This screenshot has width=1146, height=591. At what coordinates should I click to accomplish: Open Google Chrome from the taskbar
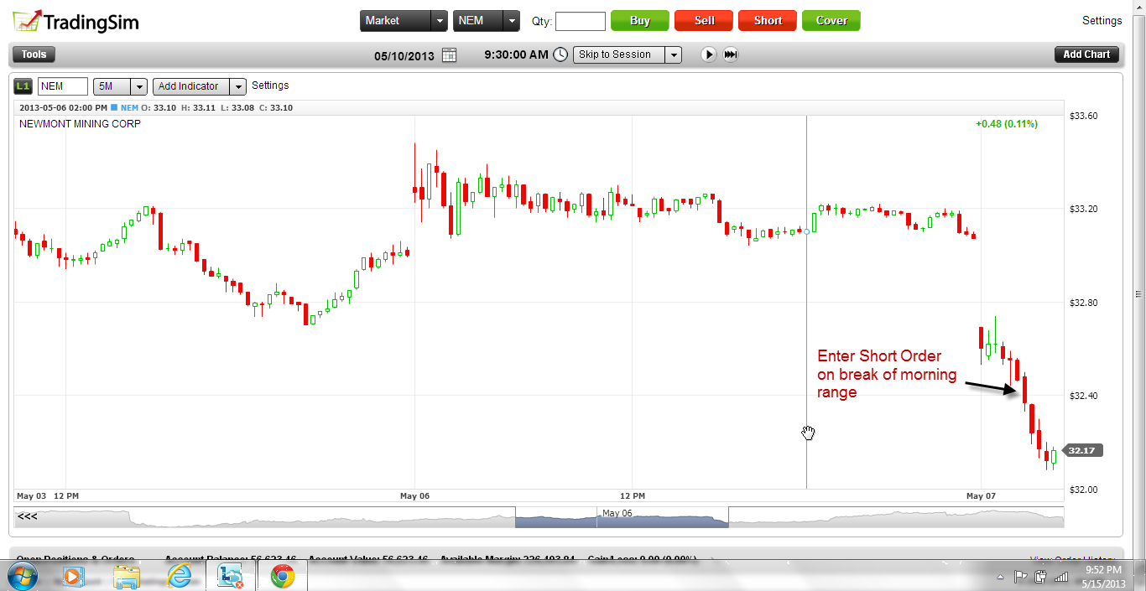pos(283,577)
